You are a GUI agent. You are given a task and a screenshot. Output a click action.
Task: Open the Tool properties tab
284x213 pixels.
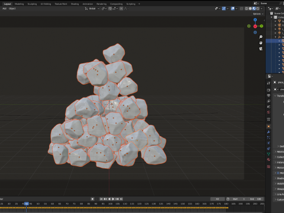tap(269, 83)
